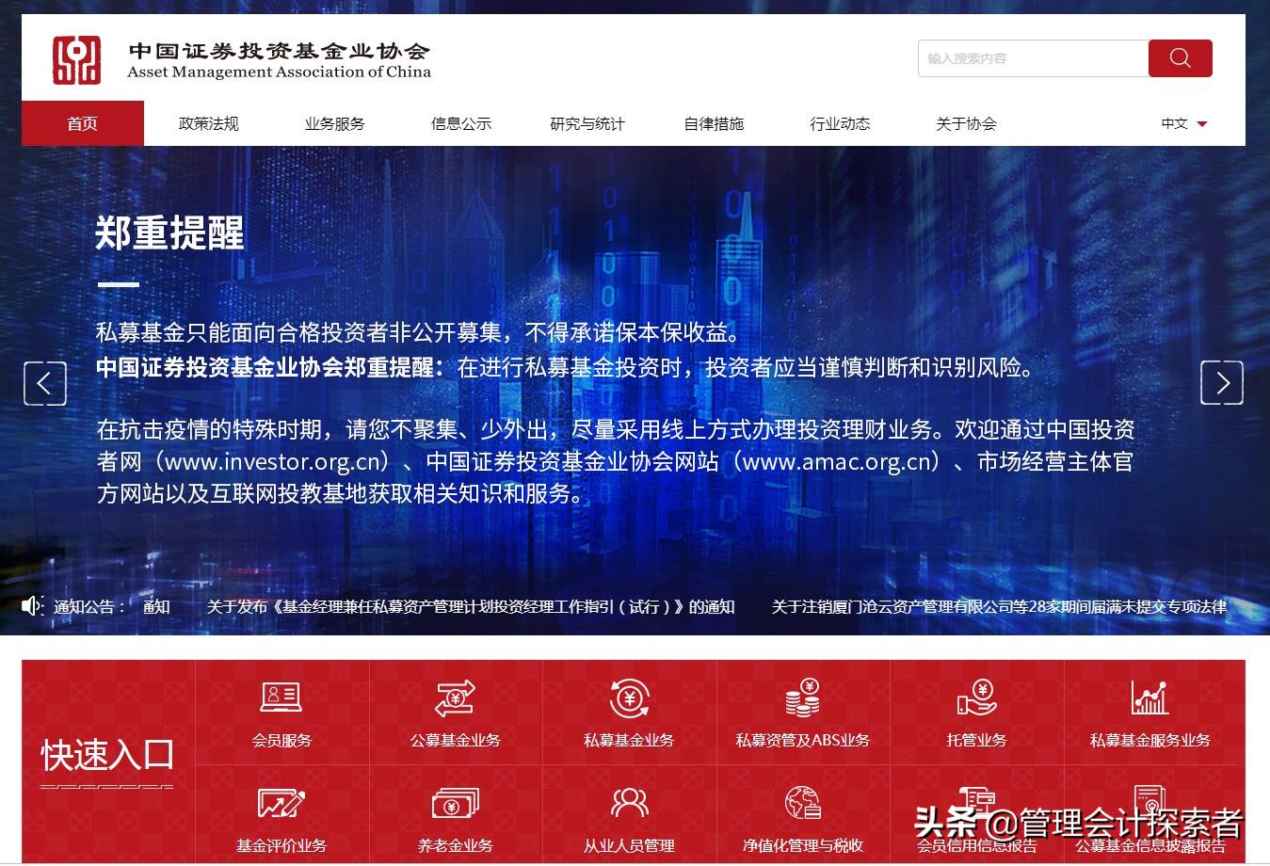Screen dimensions: 1270x866
Task: Select the 净值化管理与税收 icon
Action: coord(801,817)
